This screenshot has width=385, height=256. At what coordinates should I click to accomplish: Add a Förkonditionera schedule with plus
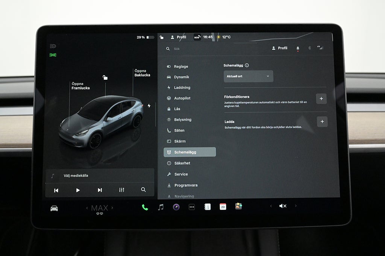coord(321,99)
